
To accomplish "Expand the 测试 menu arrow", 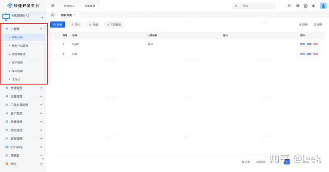I will coord(41,164).
